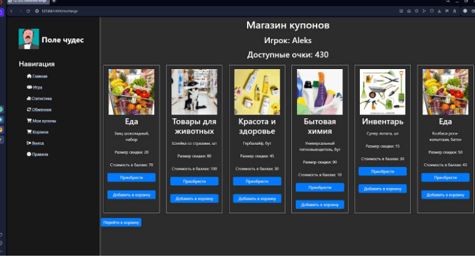
Task: Add Красота и здоровье coupon to cart
Action: tap(257, 198)
